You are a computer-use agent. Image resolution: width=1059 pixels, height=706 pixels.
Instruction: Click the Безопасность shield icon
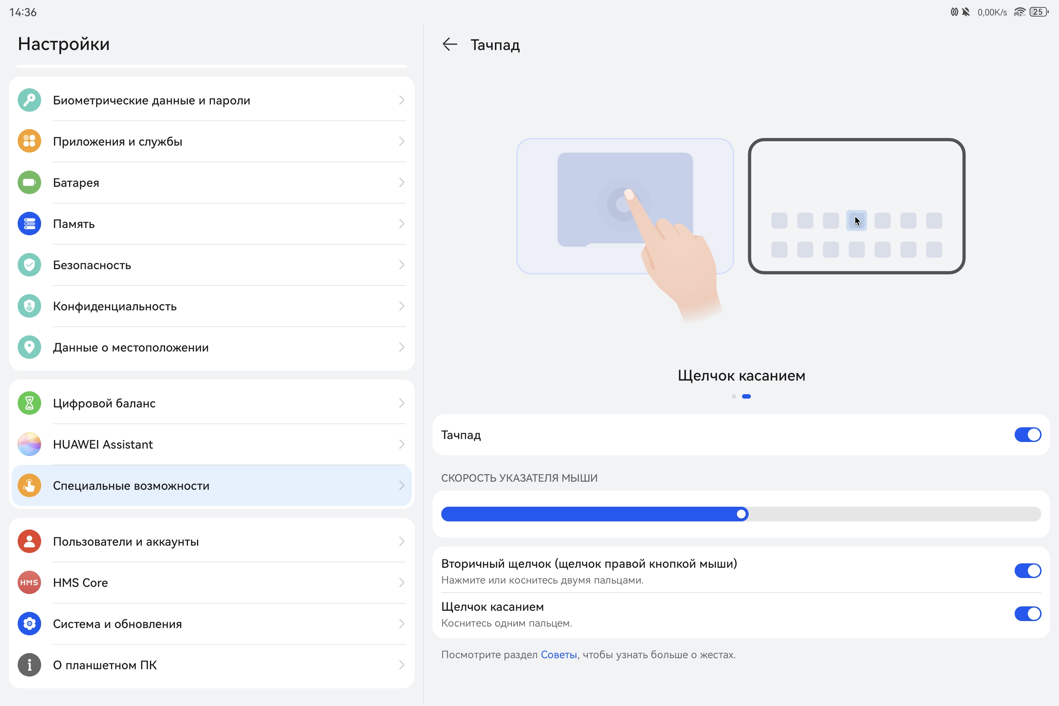click(x=29, y=265)
